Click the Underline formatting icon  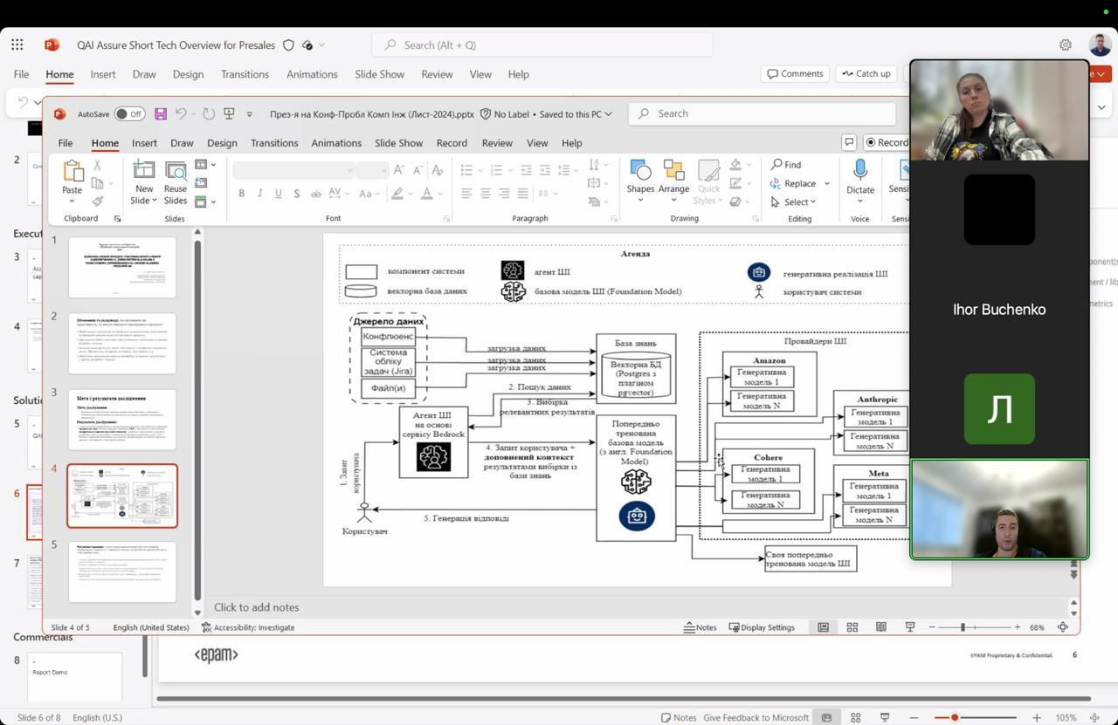[279, 194]
